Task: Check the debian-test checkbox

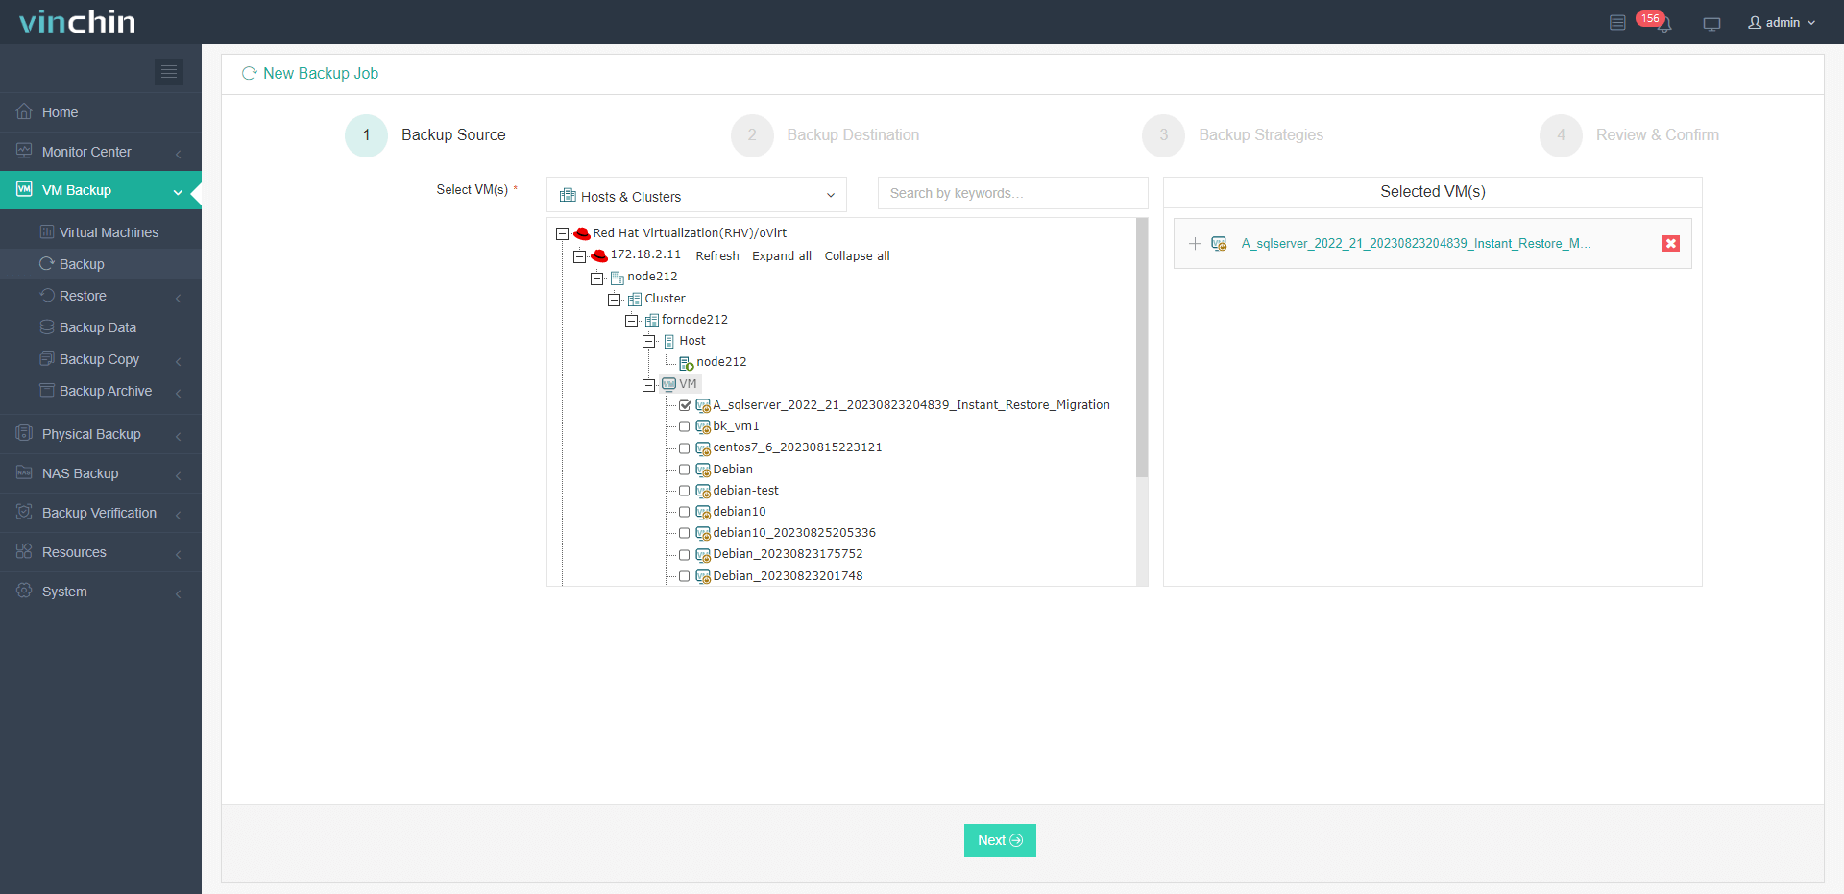Action: [685, 491]
